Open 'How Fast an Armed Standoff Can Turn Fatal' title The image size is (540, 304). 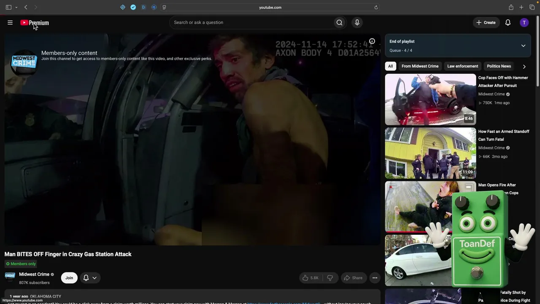(504, 135)
